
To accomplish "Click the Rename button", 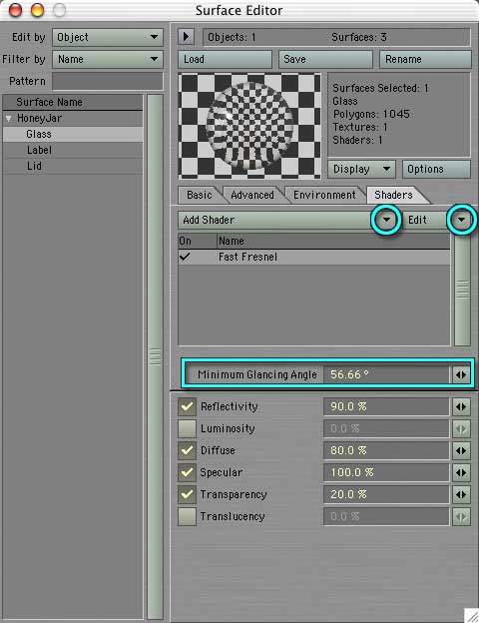I will 425,59.
